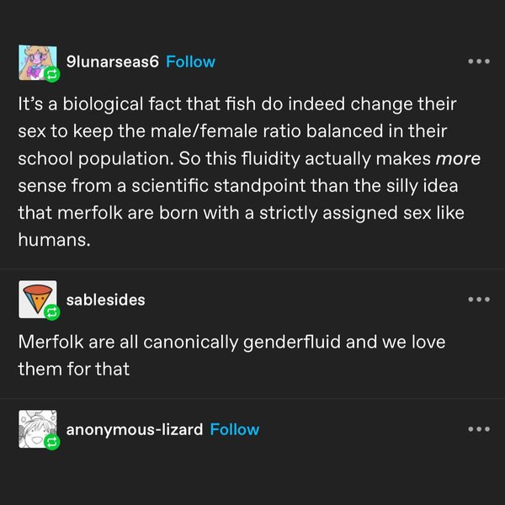Click the phrase "It's a biological fact"
This screenshot has height=505, width=505.
coord(101,106)
